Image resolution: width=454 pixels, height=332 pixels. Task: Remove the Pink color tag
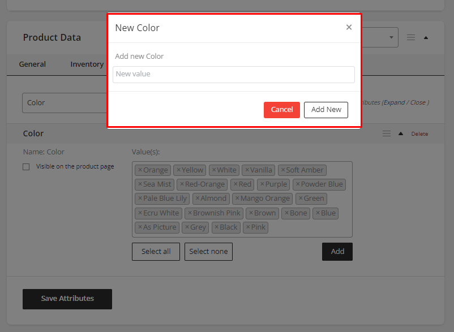[248, 227]
